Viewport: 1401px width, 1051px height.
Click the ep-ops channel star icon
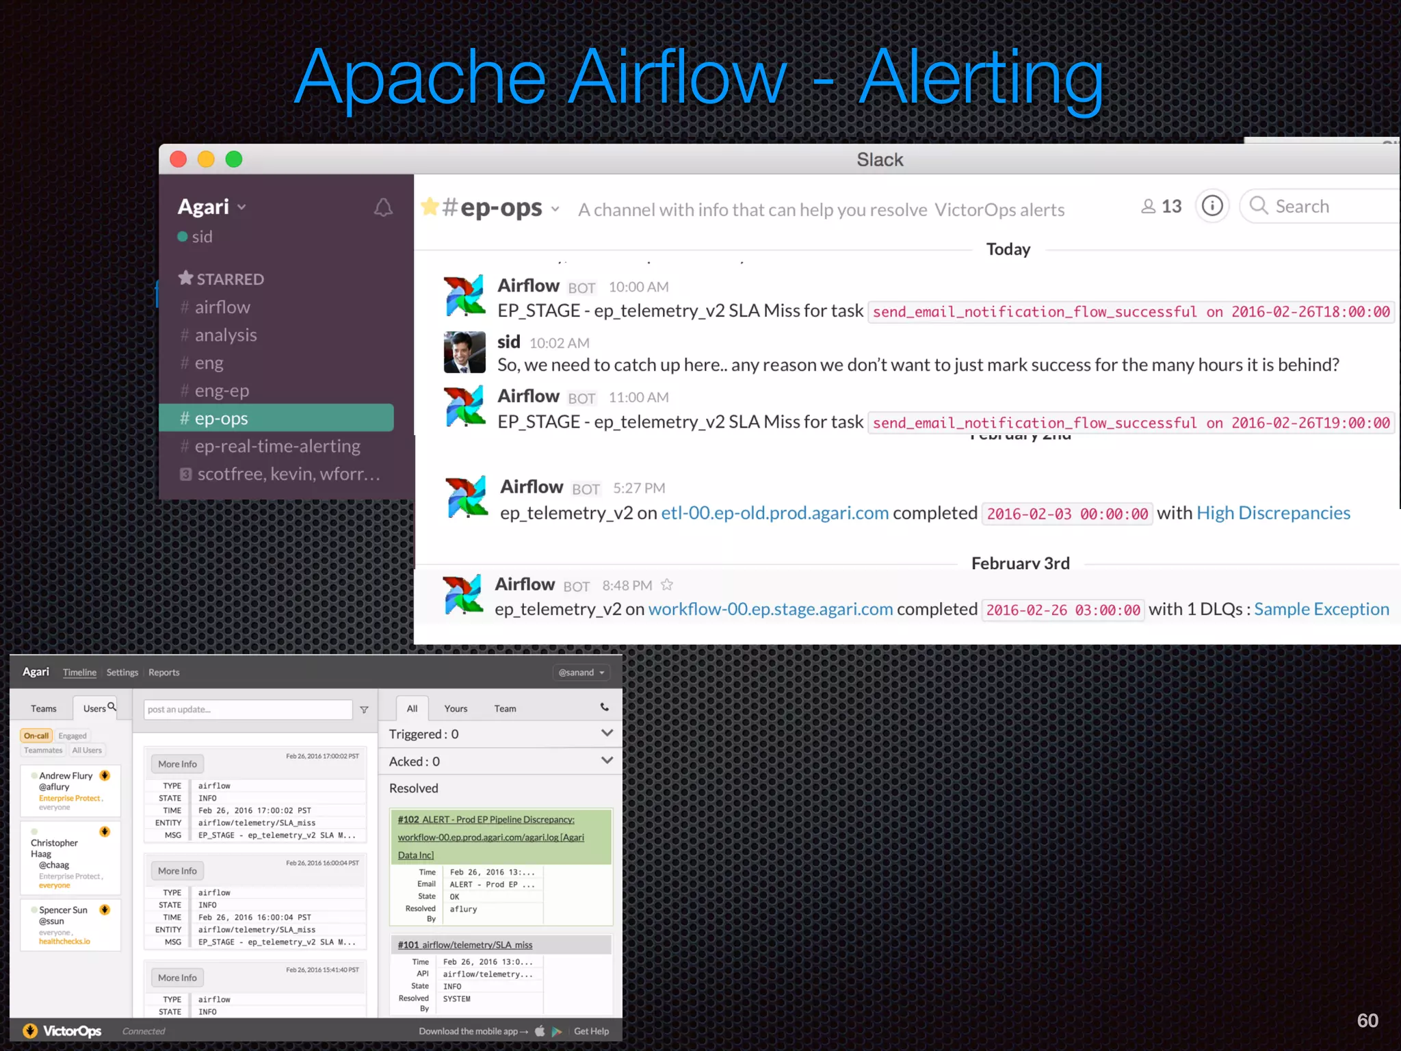tap(430, 206)
